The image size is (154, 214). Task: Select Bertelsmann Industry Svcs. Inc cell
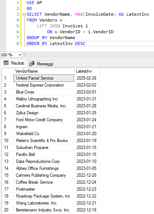click(44, 210)
